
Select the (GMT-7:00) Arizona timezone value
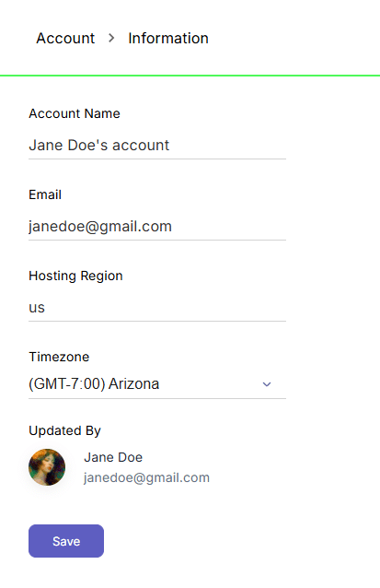(x=94, y=384)
